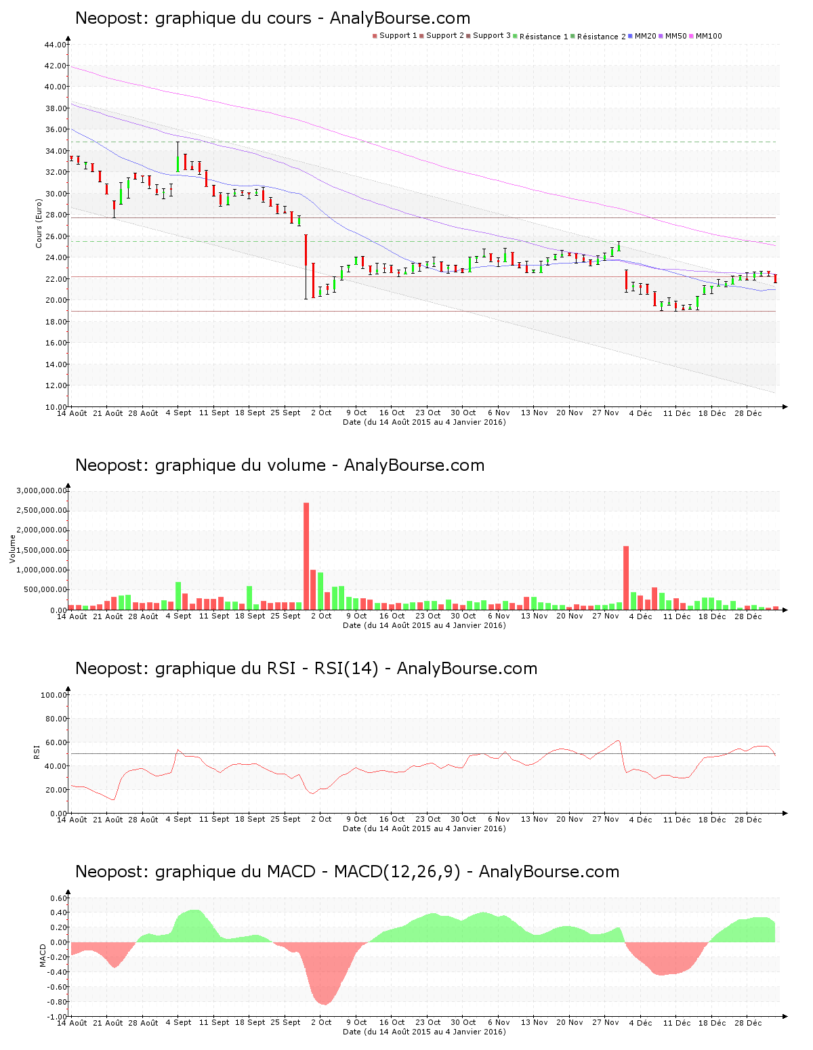The width and height of the screenshot is (813, 1050).
Task: Click the "44.00" value on price axis
Action: 55,45
